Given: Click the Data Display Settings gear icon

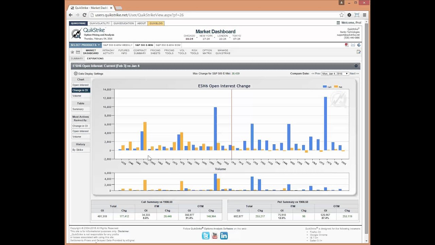Looking at the screenshot, I should coord(76,73).
